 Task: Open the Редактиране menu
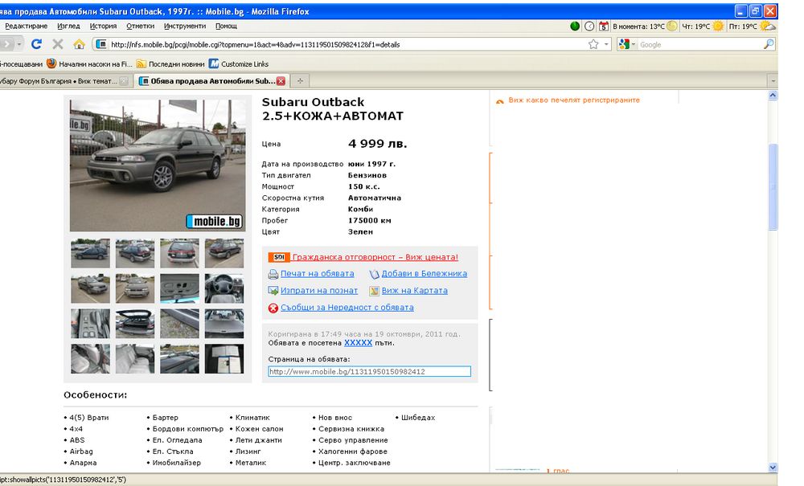click(27, 26)
